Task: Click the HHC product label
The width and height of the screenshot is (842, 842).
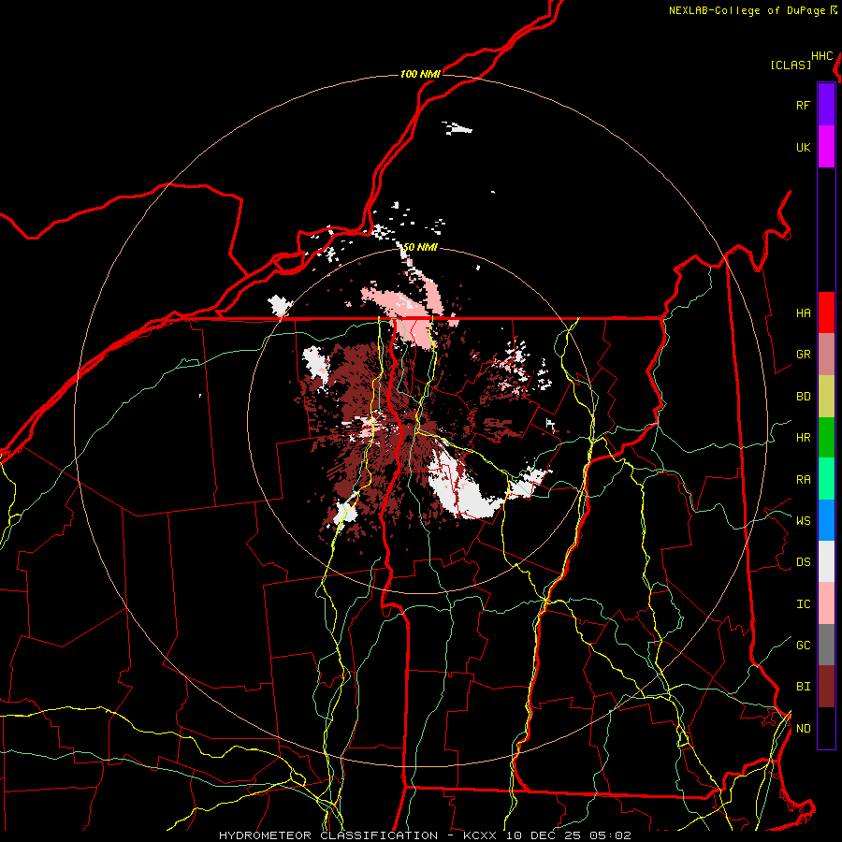Action: coord(822,56)
